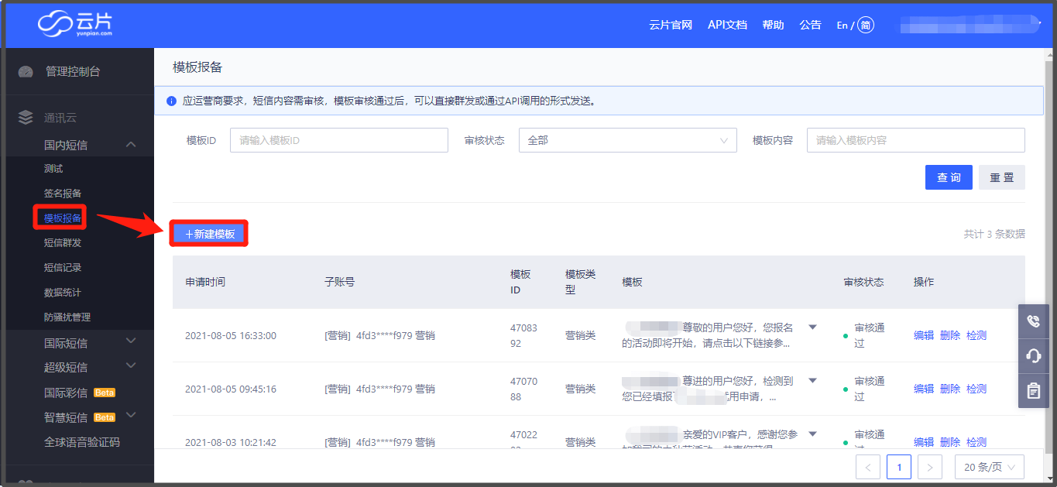Expand first template row content arrow
Screen dimensions: 1057x487
click(812, 328)
